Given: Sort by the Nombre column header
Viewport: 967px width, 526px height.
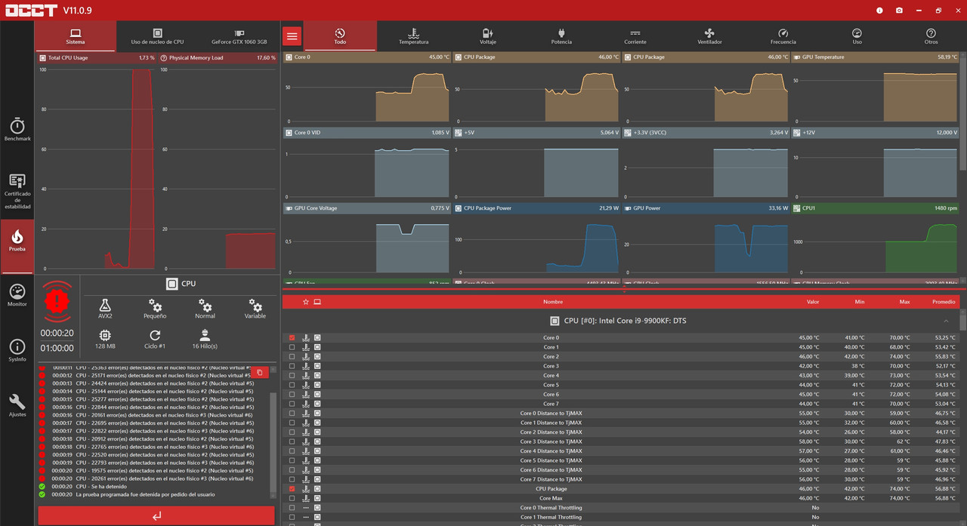Looking at the screenshot, I should click(x=553, y=302).
